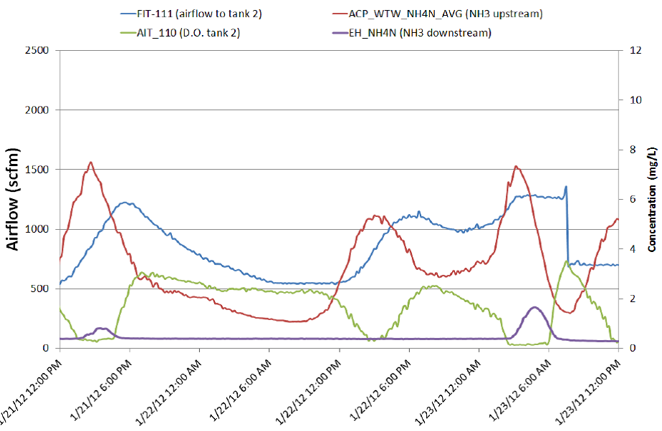Screen dimensions: 662x431
Task: Click the 4 label on the concentration axis
Action: click(633, 249)
